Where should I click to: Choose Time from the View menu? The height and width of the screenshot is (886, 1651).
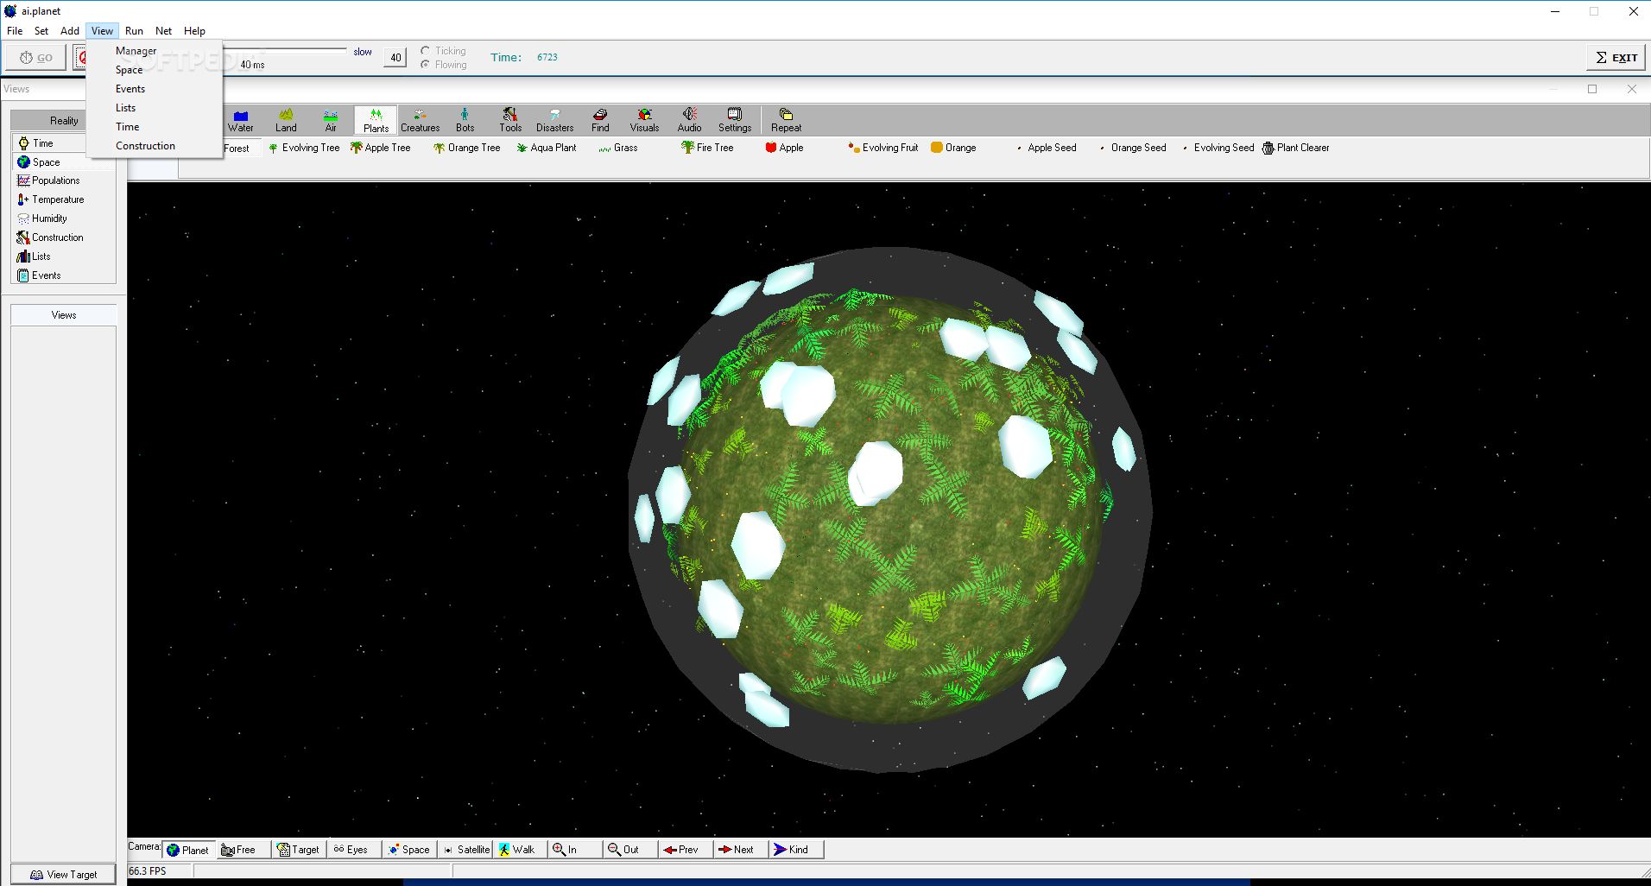coord(155,127)
